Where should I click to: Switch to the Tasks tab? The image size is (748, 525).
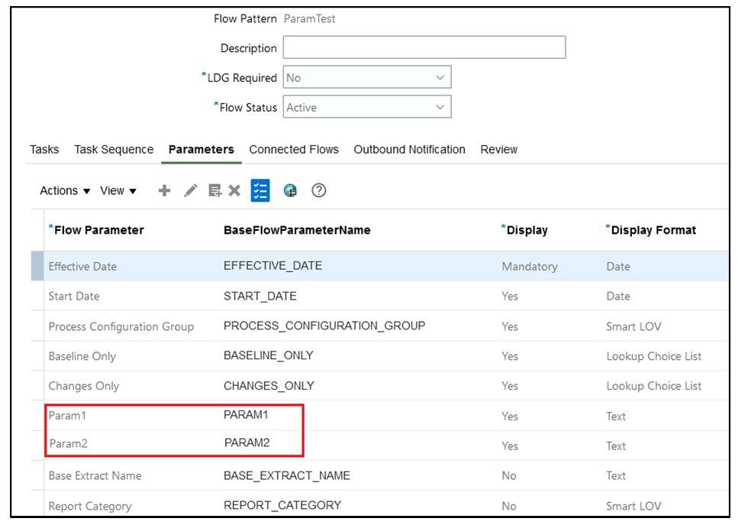(44, 150)
